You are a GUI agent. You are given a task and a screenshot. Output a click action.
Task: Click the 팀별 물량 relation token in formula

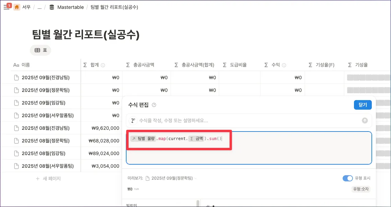pyautogui.click(x=143, y=139)
